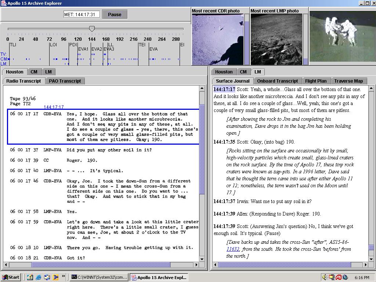
Task: Open the Onboard Transcript tab
Action: (278, 81)
